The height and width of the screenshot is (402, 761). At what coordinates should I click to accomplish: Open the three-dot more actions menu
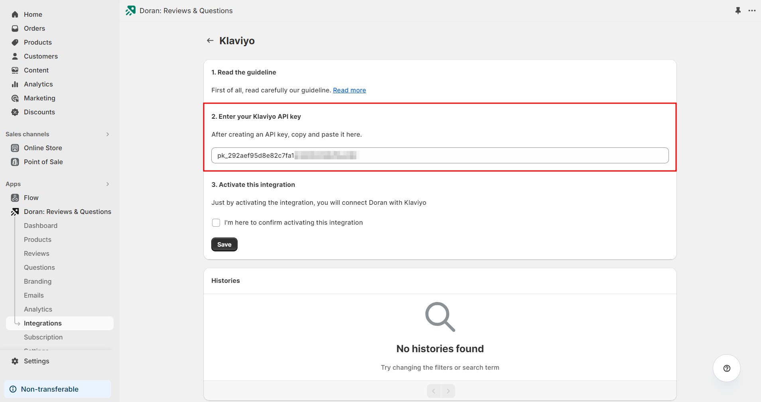tap(752, 11)
